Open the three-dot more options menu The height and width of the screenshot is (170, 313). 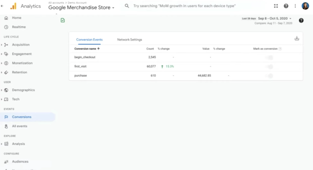pyautogui.click(x=295, y=6)
